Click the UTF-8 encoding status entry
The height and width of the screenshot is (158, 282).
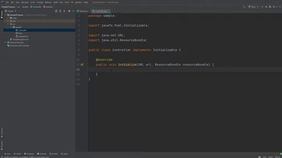click(x=277, y=157)
